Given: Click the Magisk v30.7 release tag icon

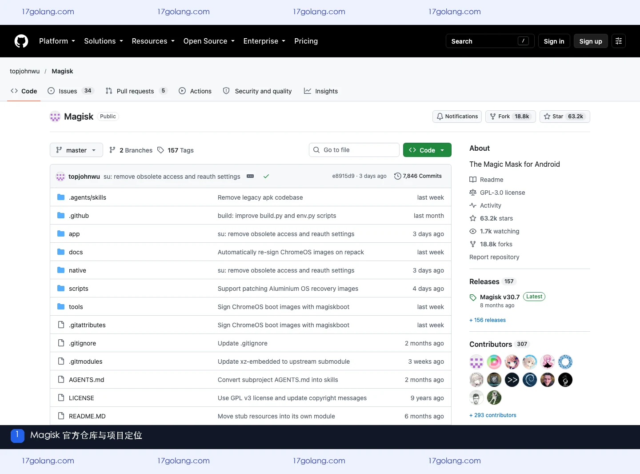Looking at the screenshot, I should (x=473, y=297).
